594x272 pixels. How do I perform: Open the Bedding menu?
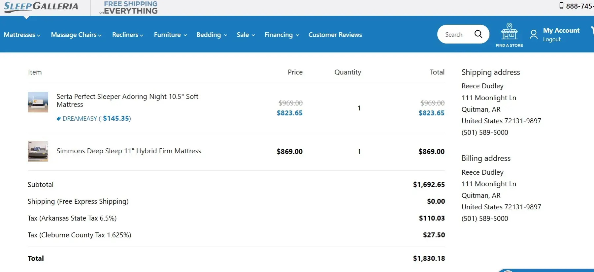212,35
